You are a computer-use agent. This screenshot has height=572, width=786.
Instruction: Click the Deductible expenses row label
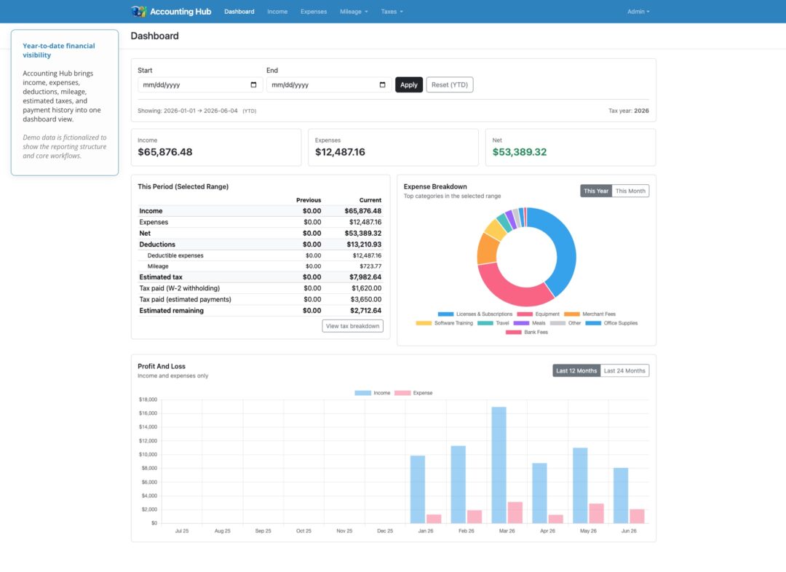pyautogui.click(x=175, y=255)
